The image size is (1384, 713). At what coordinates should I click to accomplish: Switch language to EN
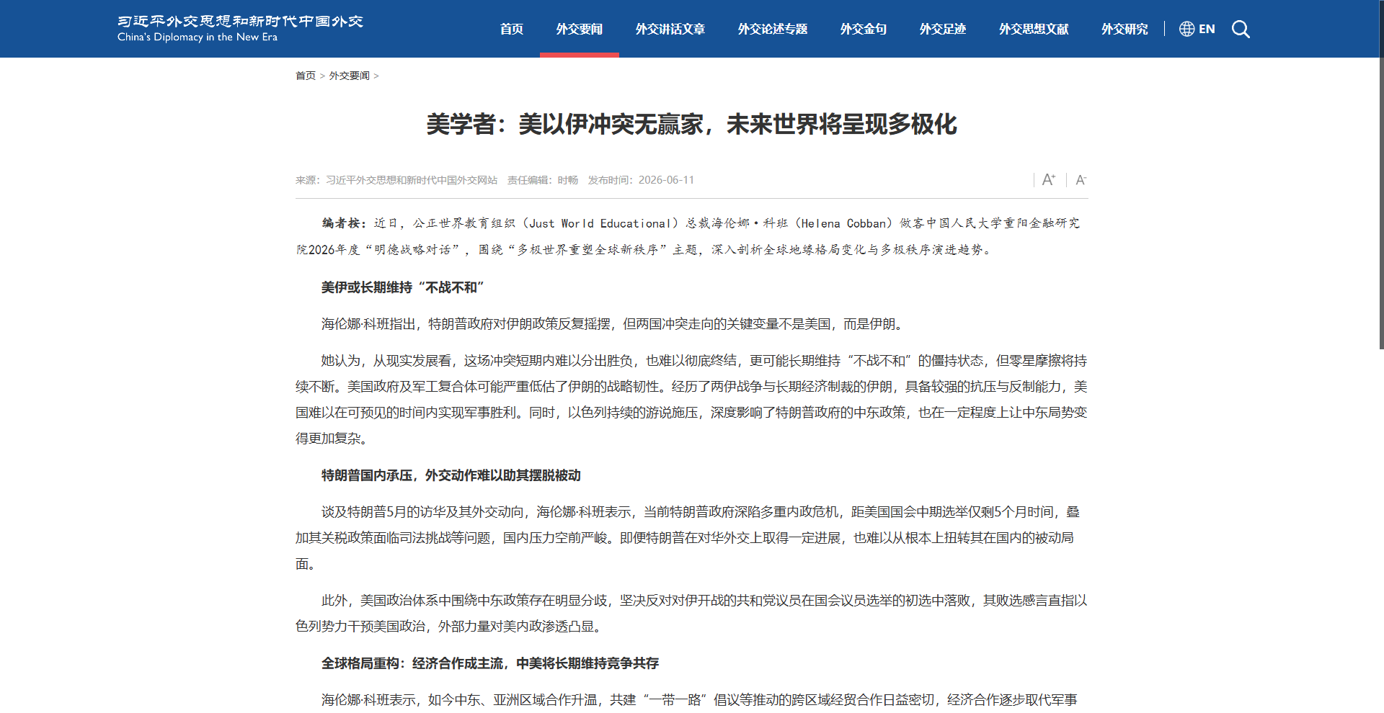point(1207,29)
